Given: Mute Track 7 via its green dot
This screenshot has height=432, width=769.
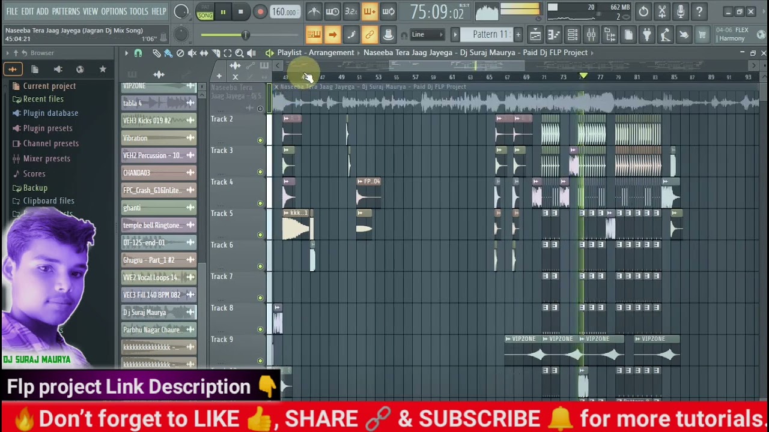Looking at the screenshot, I should click(260, 298).
